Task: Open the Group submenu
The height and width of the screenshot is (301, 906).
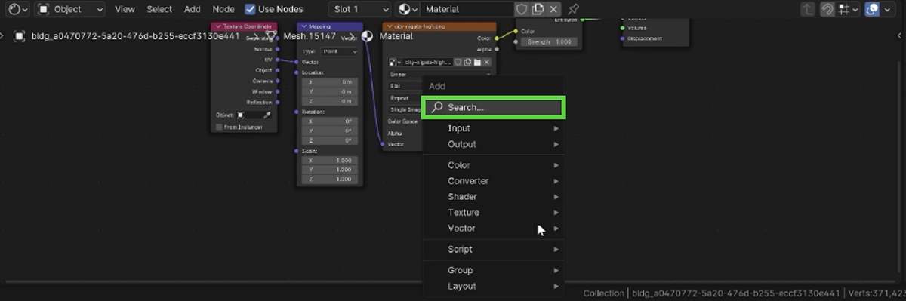Action: click(494, 270)
